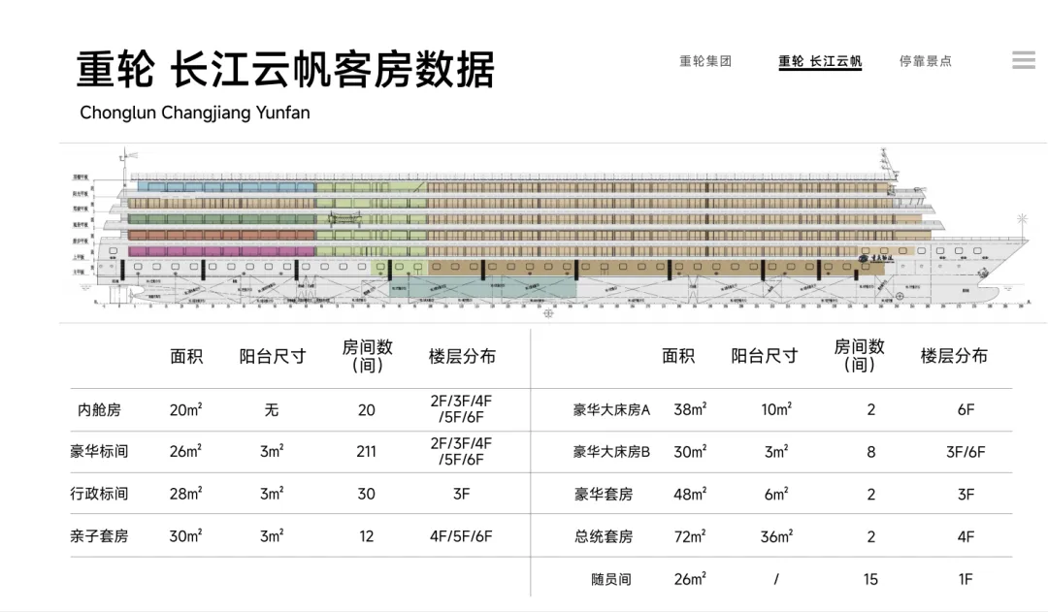1048x612 pixels.
Task: Select the 重轮 长江云帆 tab
Action: click(820, 61)
